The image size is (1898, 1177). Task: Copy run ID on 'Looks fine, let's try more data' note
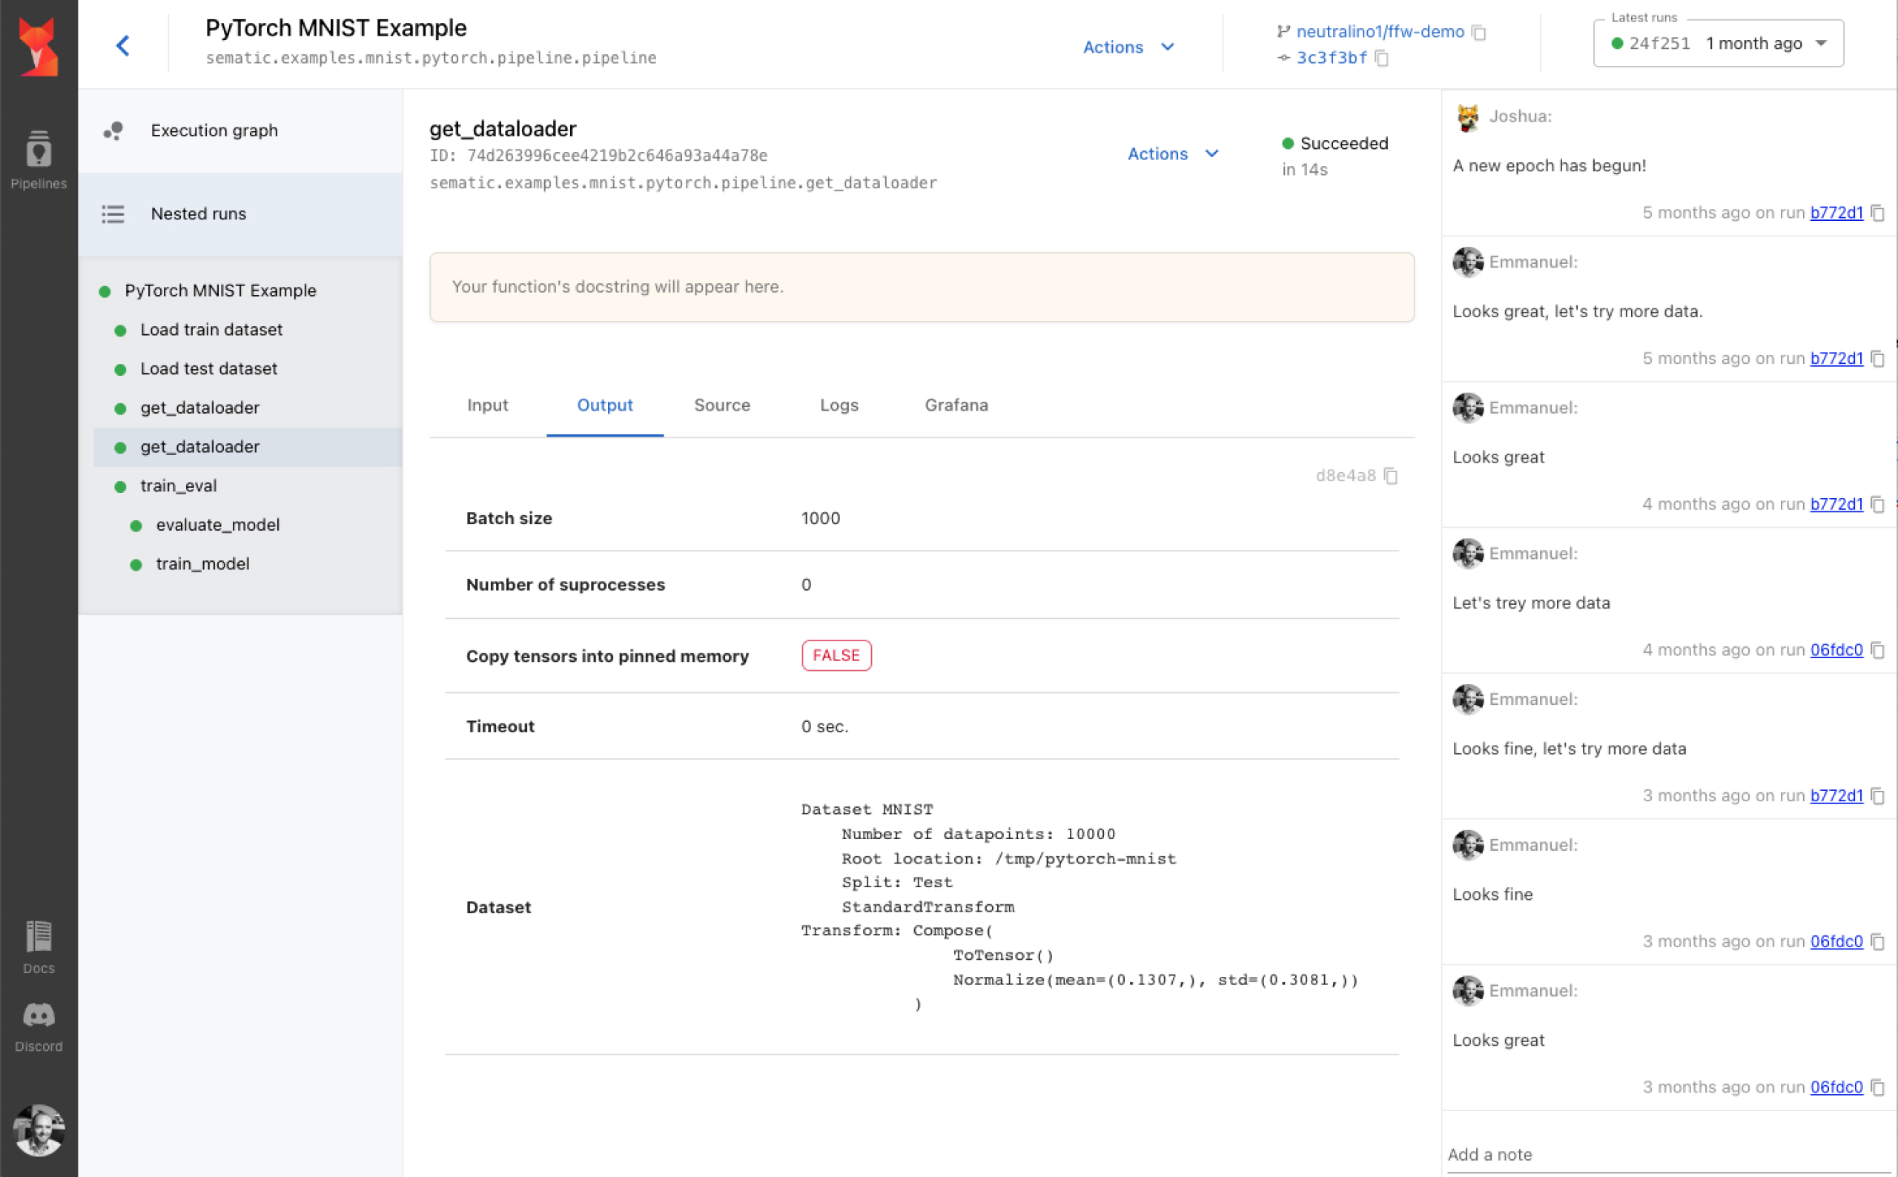coord(1878,795)
